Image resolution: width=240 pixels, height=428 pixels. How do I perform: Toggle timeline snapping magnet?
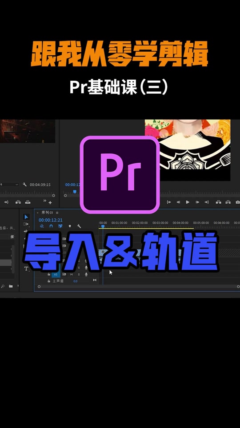click(x=51, y=226)
